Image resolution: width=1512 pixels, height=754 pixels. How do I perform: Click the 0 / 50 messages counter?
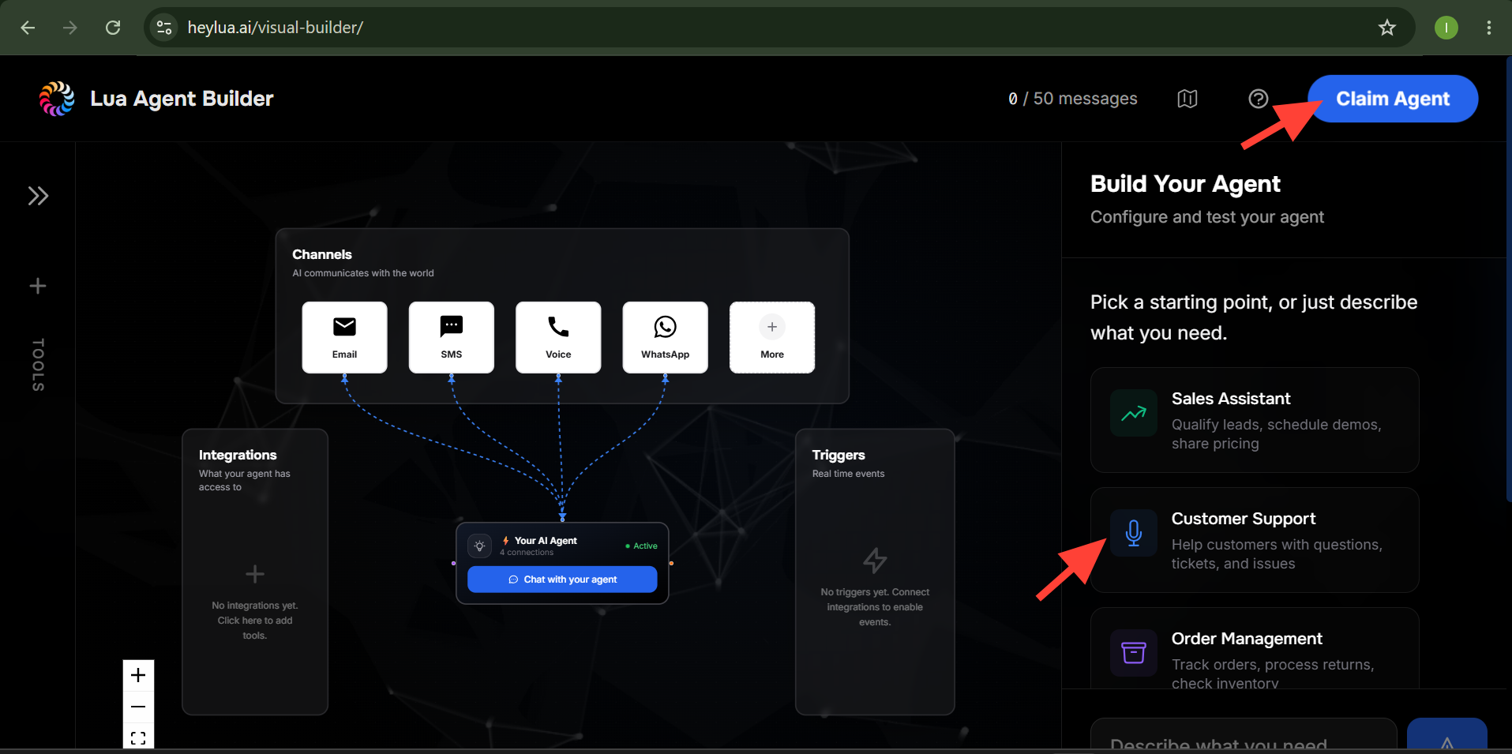click(x=1072, y=99)
